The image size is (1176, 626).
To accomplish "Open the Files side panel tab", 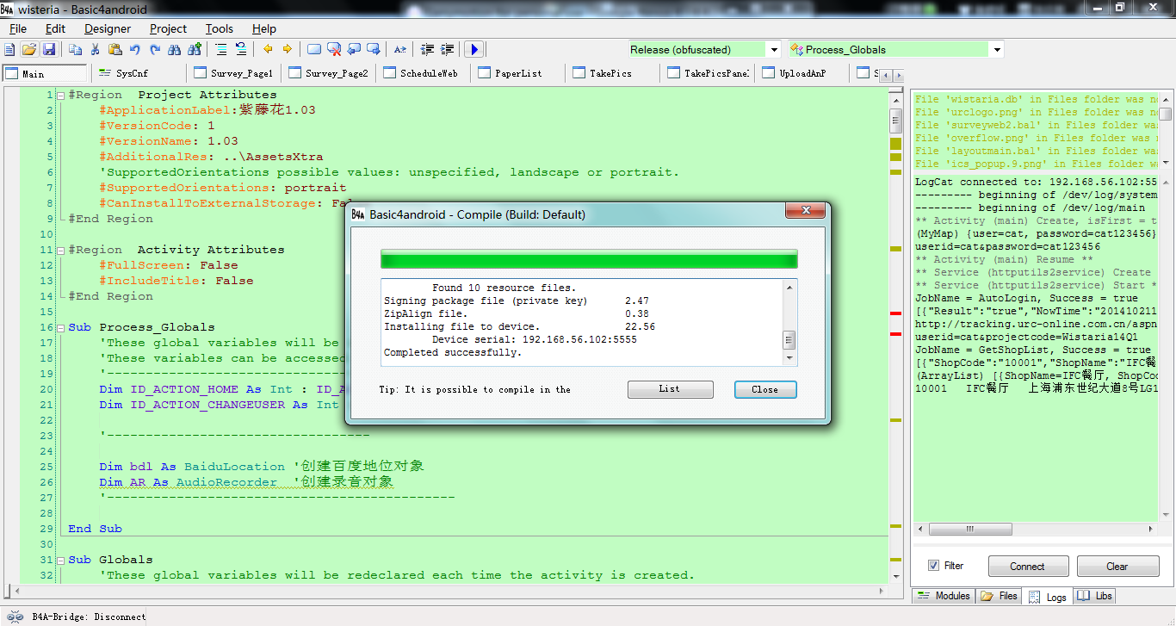I will tap(999, 596).
